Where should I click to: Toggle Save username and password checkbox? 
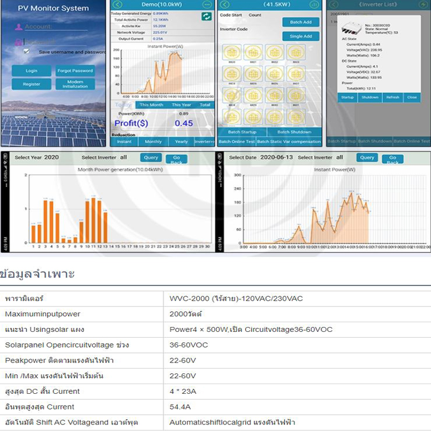(27, 51)
